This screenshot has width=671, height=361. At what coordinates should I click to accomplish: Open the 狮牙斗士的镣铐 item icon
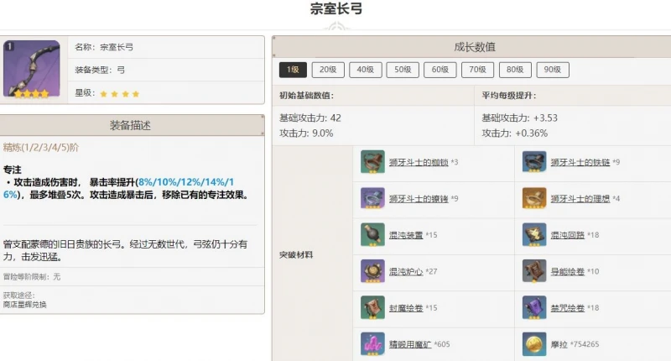[372, 197]
